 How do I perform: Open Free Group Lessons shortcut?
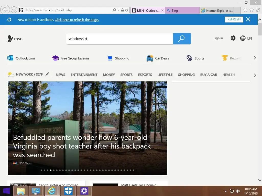pyautogui.click(x=71, y=58)
